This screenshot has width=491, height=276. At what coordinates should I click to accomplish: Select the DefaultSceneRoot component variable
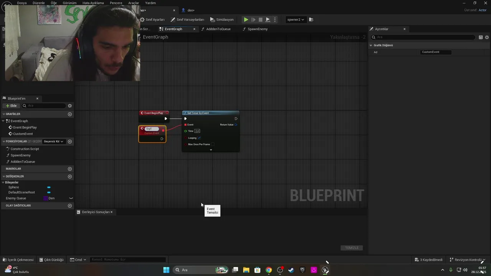coord(21,192)
